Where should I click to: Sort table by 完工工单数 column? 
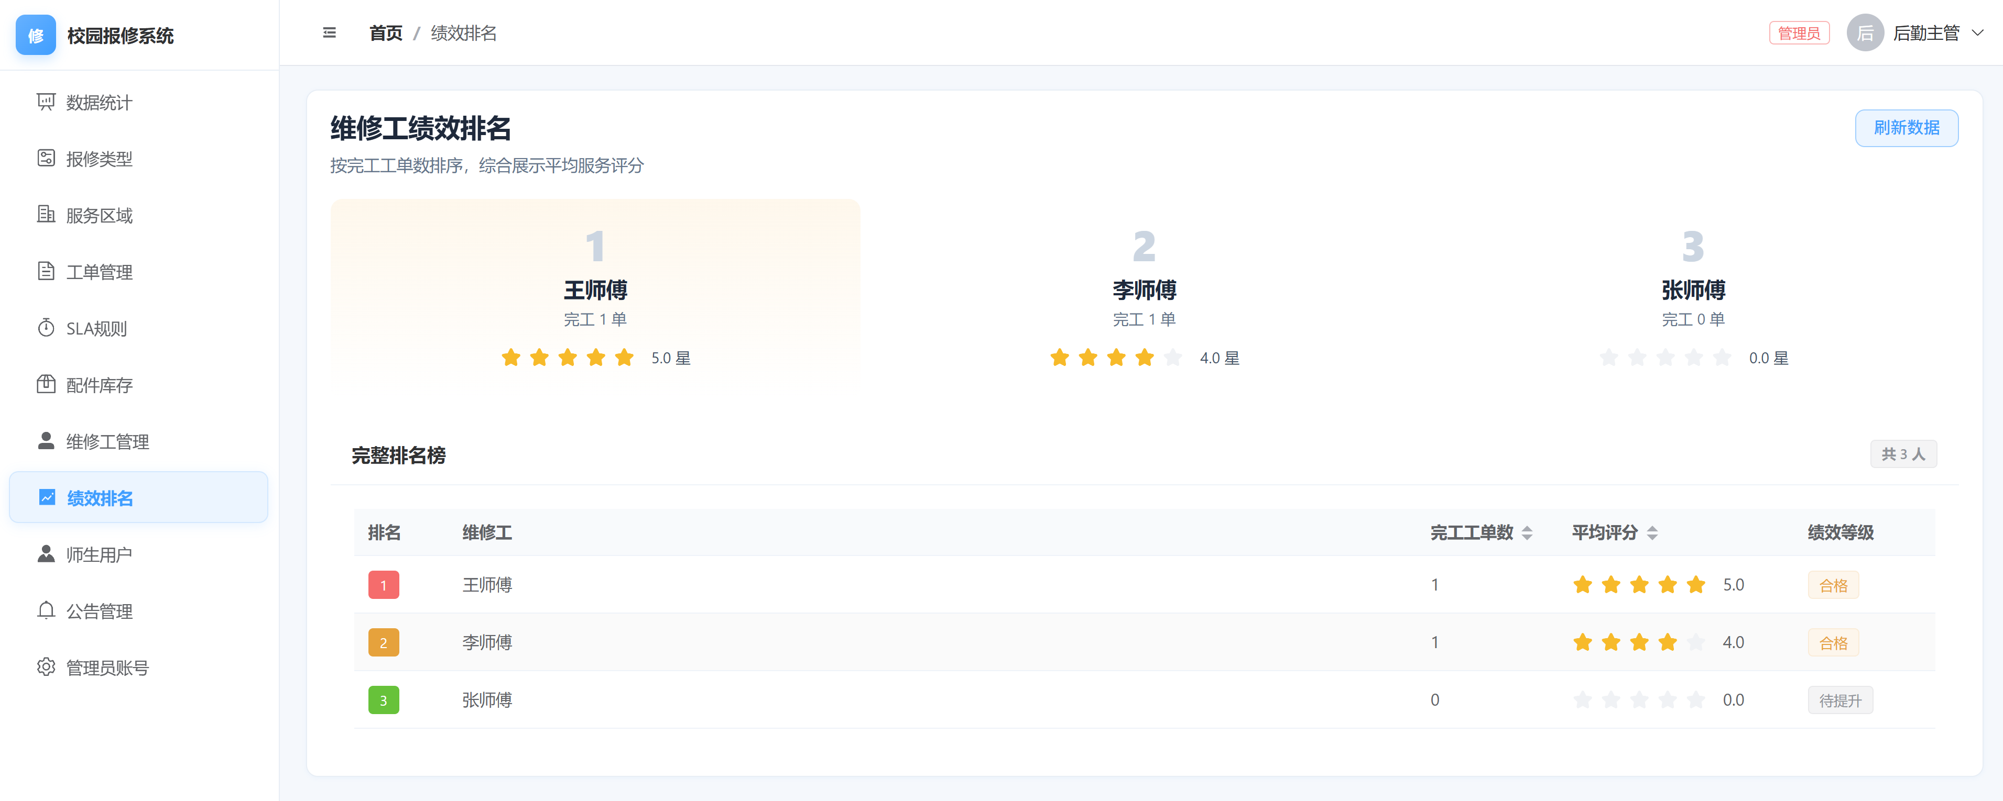pyautogui.click(x=1526, y=533)
